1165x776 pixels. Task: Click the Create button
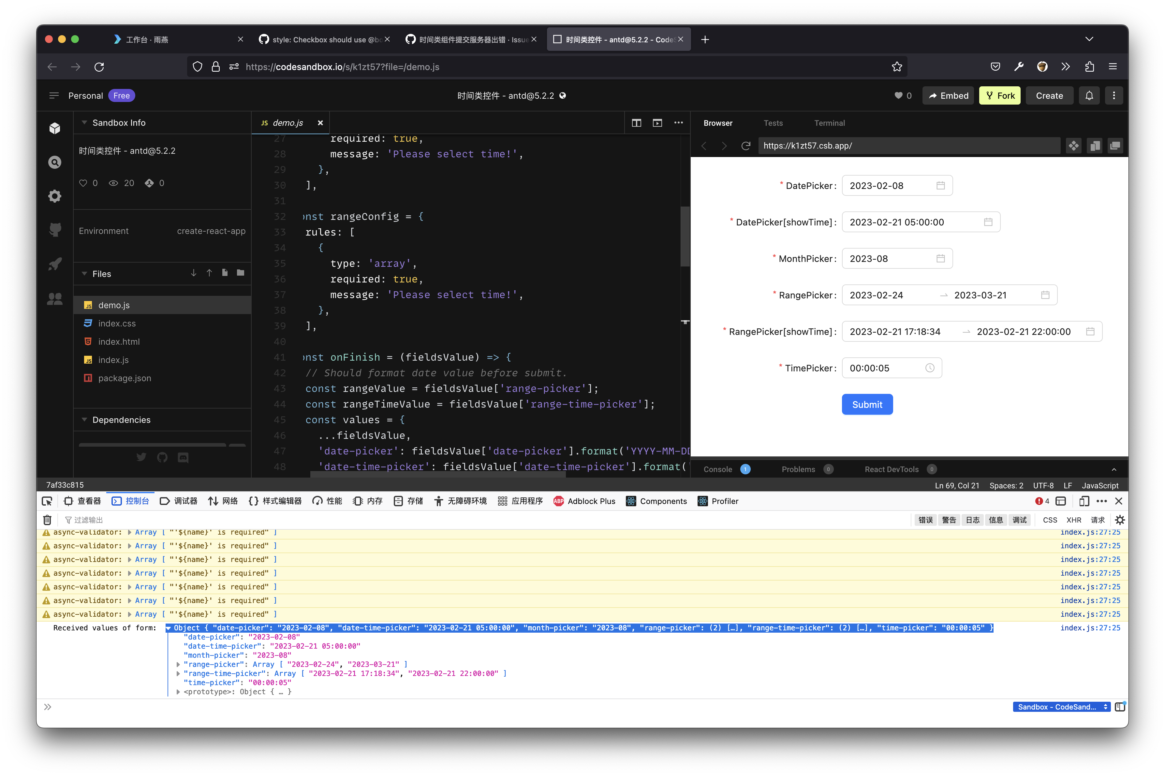[1049, 95]
